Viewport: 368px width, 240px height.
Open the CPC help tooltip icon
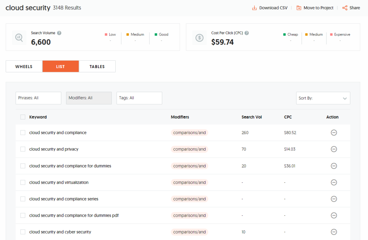[247, 33]
